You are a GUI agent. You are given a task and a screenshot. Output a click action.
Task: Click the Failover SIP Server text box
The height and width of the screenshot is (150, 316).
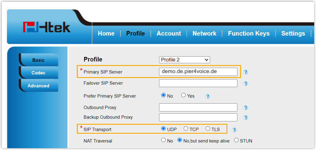[x=198, y=83]
